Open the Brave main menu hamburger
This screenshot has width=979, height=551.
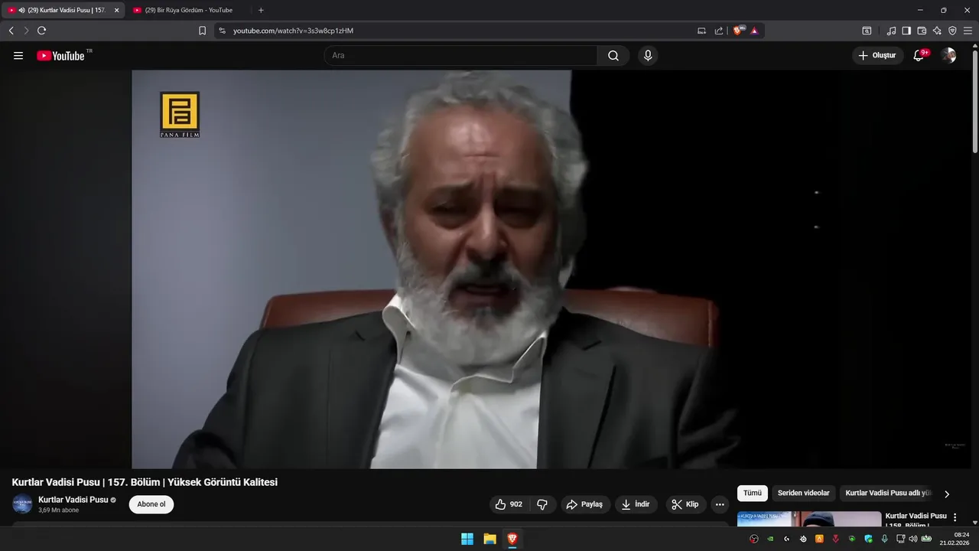point(968,31)
